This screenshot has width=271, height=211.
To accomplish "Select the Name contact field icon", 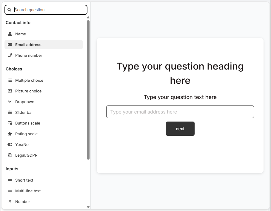I will (x=9, y=34).
